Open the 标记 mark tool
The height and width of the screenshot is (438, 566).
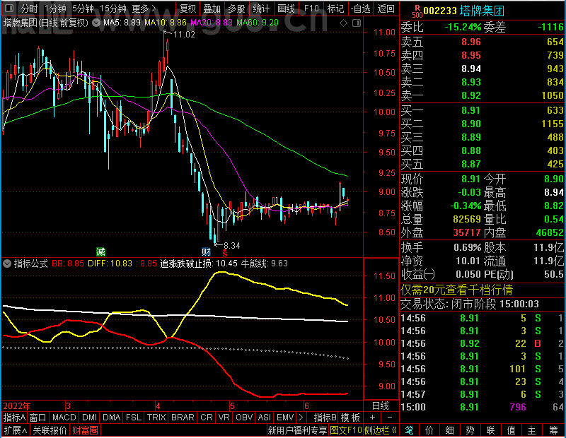[x=335, y=8]
